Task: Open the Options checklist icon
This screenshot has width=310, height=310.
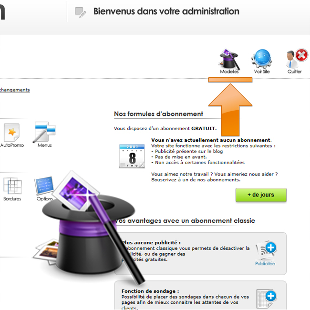Action: [x=44, y=185]
